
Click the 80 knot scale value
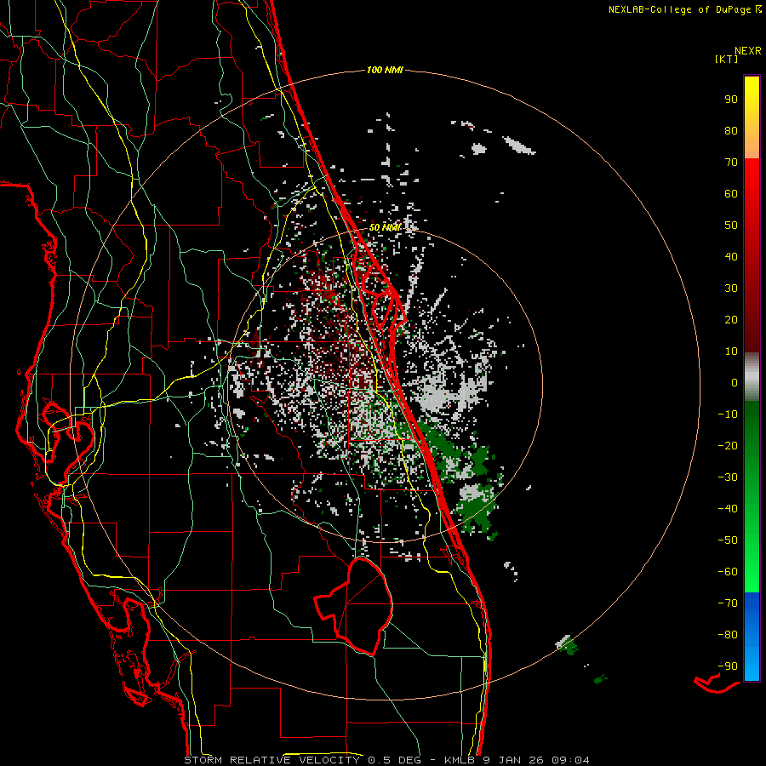[x=731, y=130]
